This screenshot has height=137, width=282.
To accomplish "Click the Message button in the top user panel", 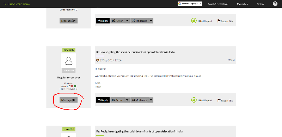I will (x=68, y=21).
